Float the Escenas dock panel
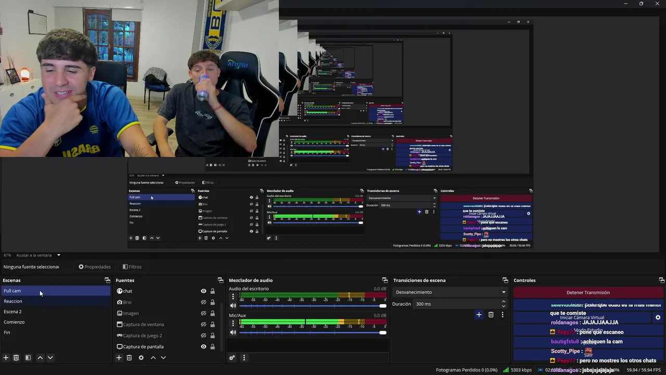The width and height of the screenshot is (666, 375). coord(107,280)
